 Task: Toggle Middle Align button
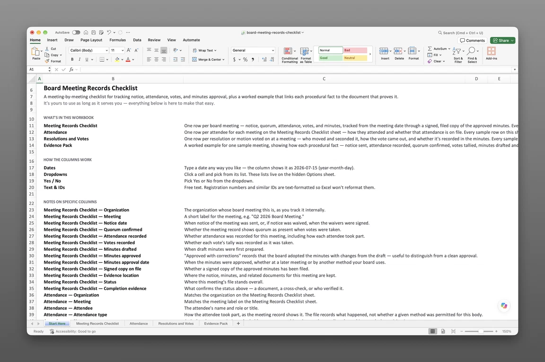(157, 50)
